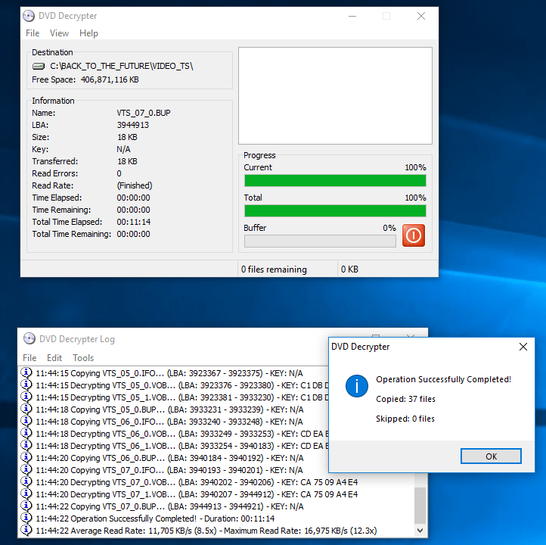This screenshot has width=546, height=545.
Task: Click the Read Errors value 0
Action: pos(119,173)
